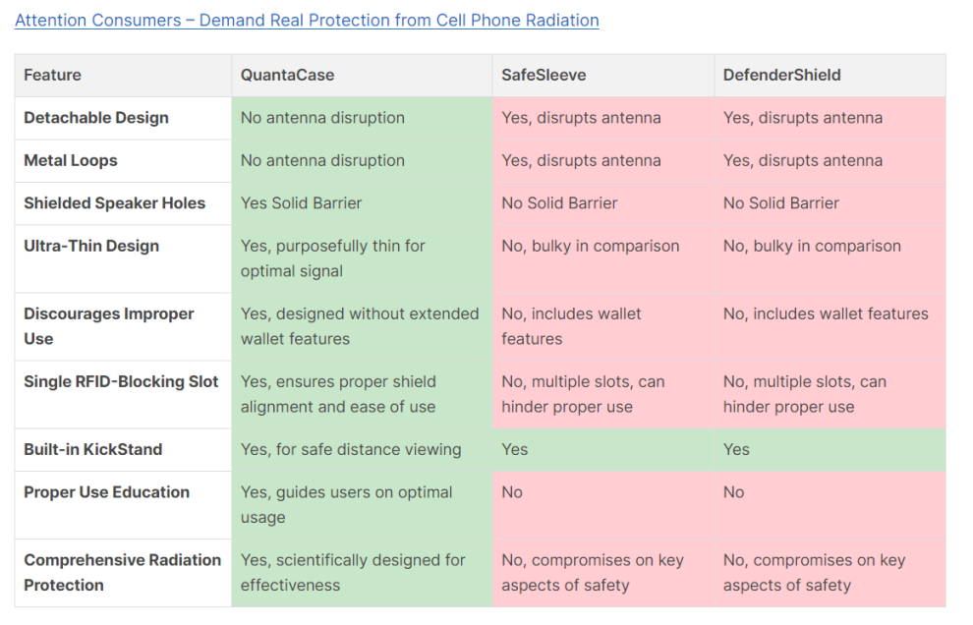Click QuantaCase 'Yes, for safe distance viewing' cell
This screenshot has height=625, width=973.
351,449
